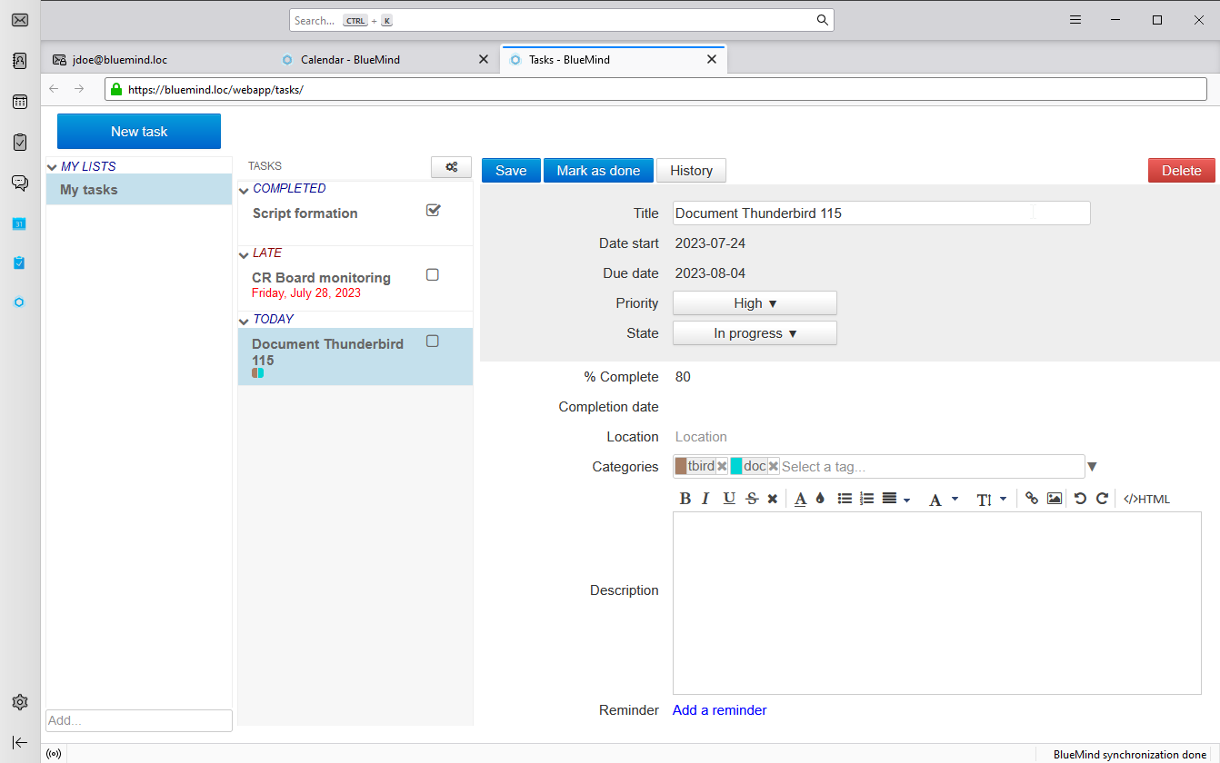
Task: Open the State dropdown showing In progress
Action: [755, 333]
